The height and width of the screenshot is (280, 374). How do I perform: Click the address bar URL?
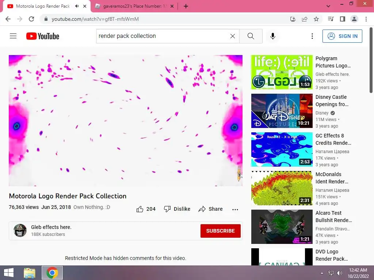[x=95, y=19]
